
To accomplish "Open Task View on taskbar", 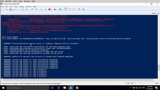I will [x=52, y=88].
